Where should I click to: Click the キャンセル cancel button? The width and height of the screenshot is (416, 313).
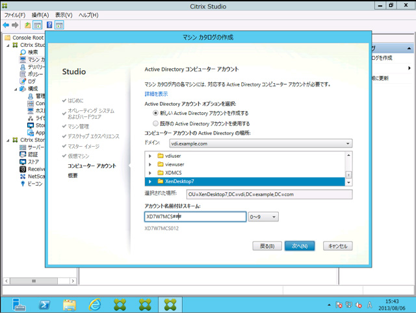(x=338, y=246)
